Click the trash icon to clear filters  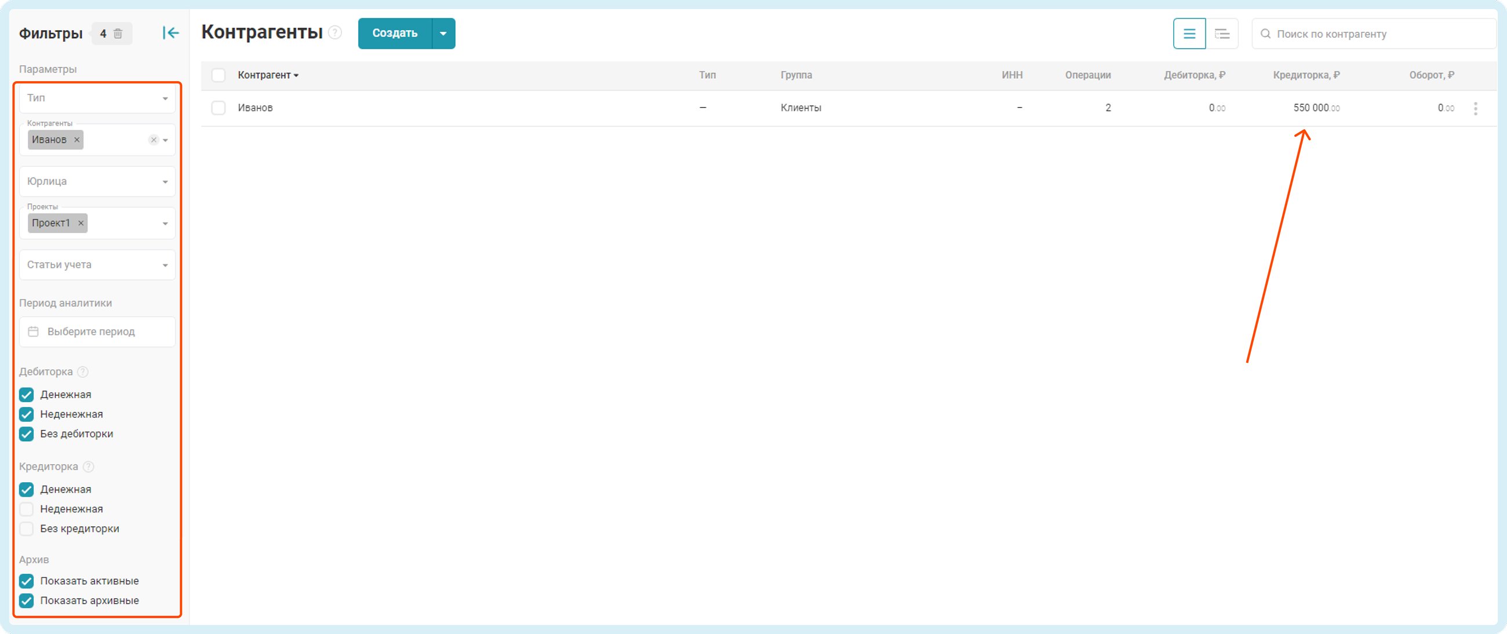point(118,34)
